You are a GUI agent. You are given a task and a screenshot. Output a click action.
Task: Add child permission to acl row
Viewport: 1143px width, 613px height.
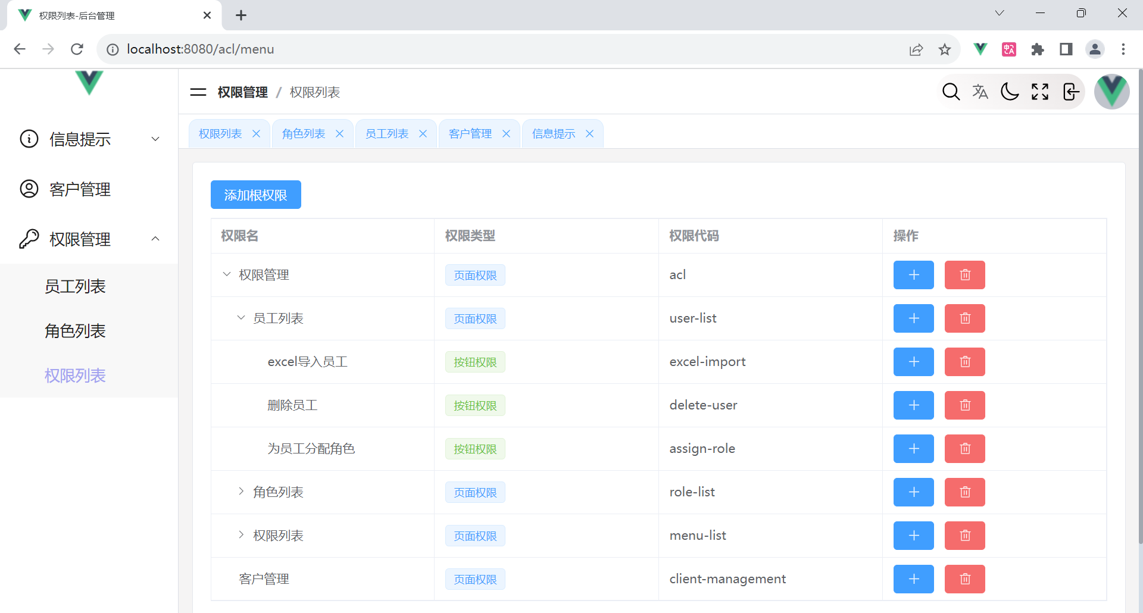pyautogui.click(x=914, y=275)
